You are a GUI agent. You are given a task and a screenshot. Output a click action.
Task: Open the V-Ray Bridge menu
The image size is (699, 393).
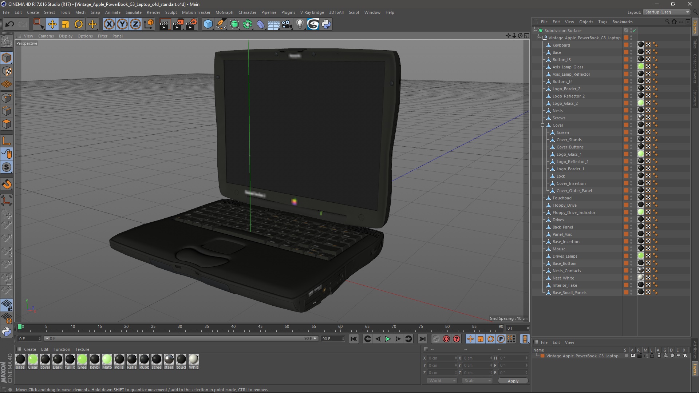(312, 12)
